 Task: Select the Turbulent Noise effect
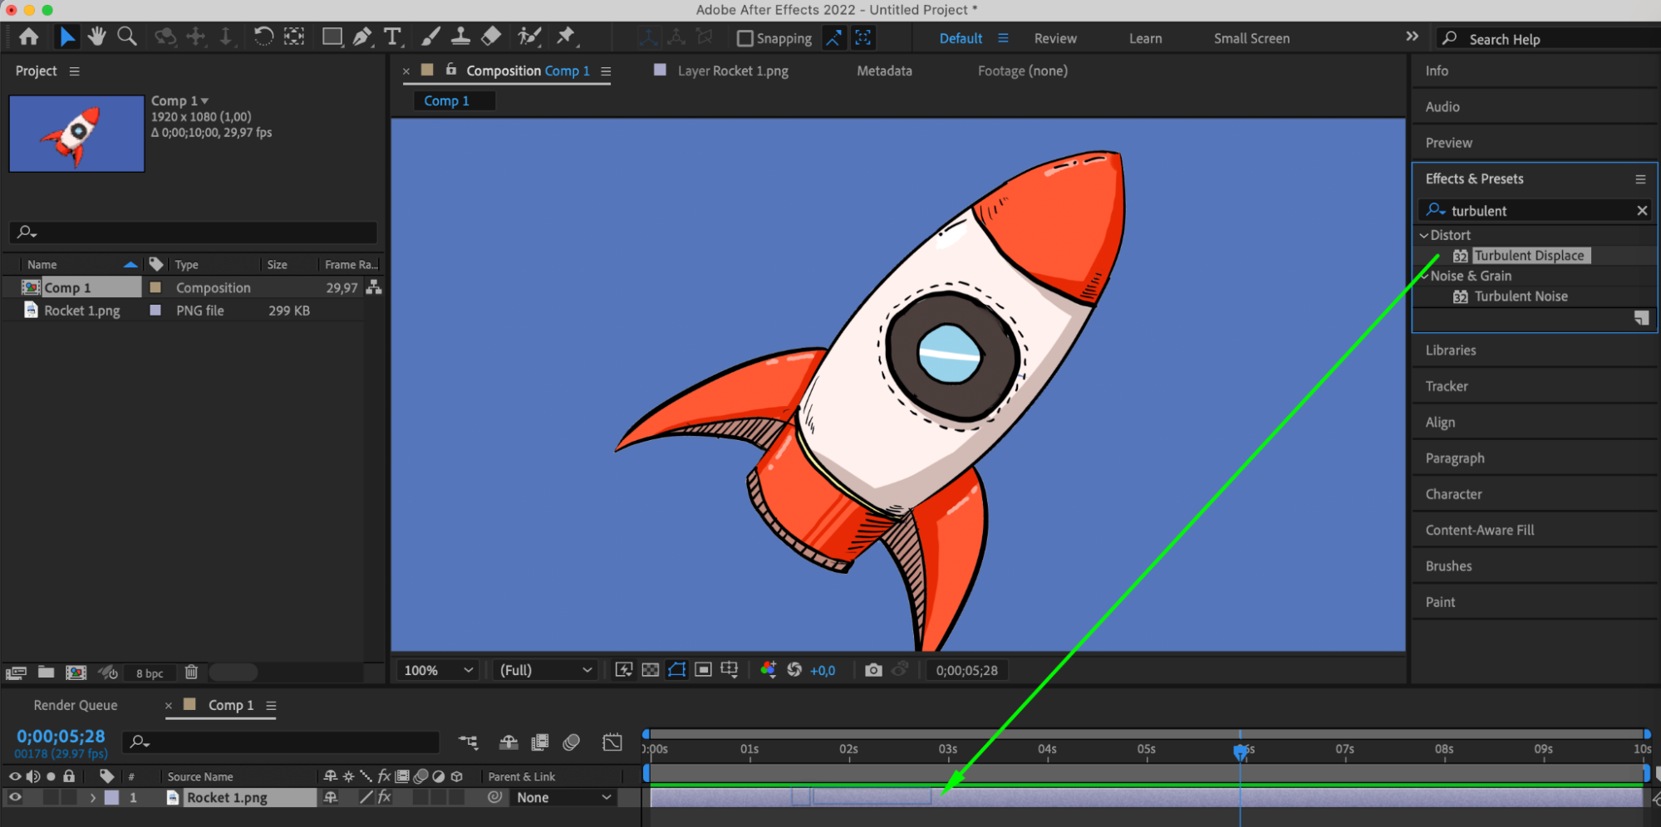coord(1520,296)
